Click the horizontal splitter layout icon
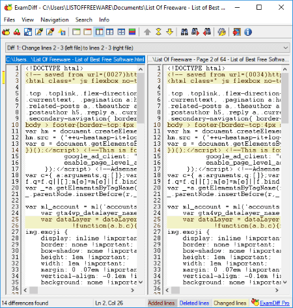 (110, 32)
